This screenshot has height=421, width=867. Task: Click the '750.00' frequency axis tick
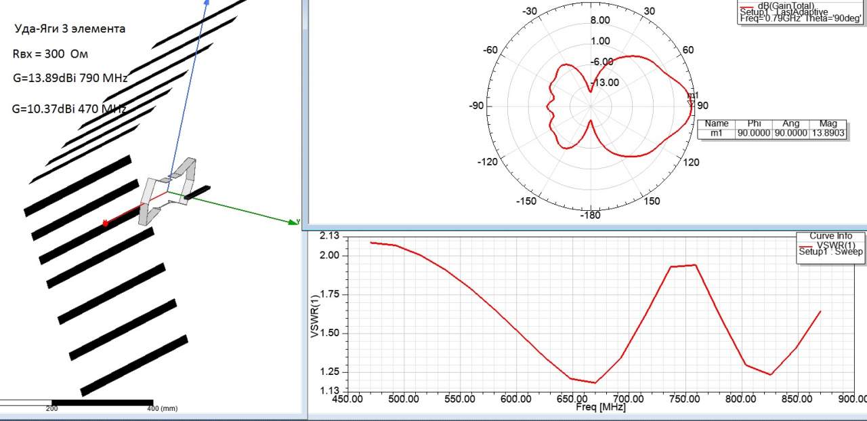685,399
